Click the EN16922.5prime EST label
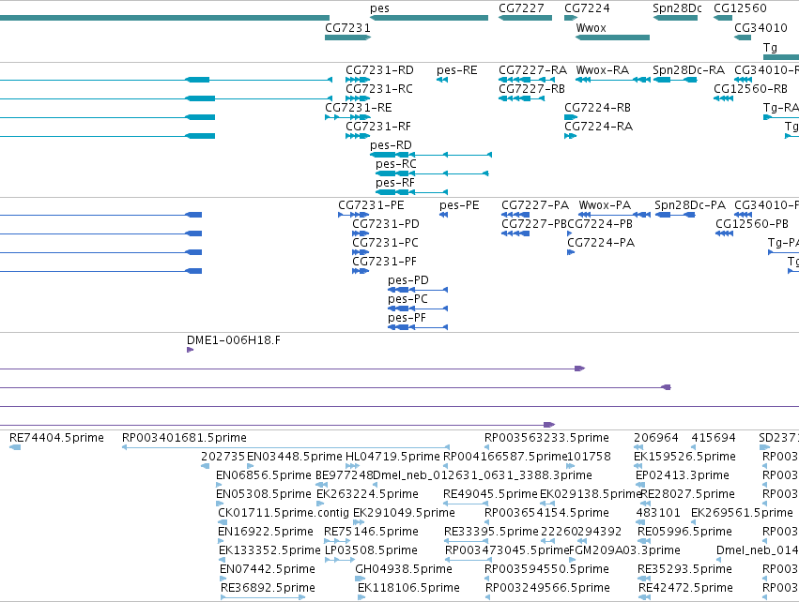Image resolution: width=799 pixels, height=602 pixels. pyautogui.click(x=266, y=532)
